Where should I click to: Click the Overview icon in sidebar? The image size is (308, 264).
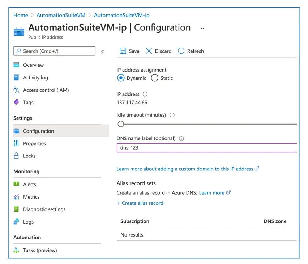16,65
